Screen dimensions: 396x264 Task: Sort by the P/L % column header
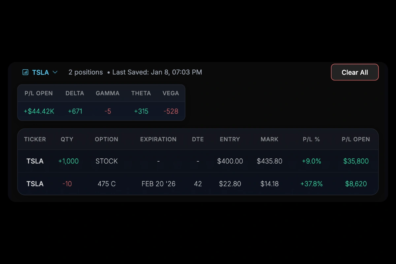coord(311,139)
